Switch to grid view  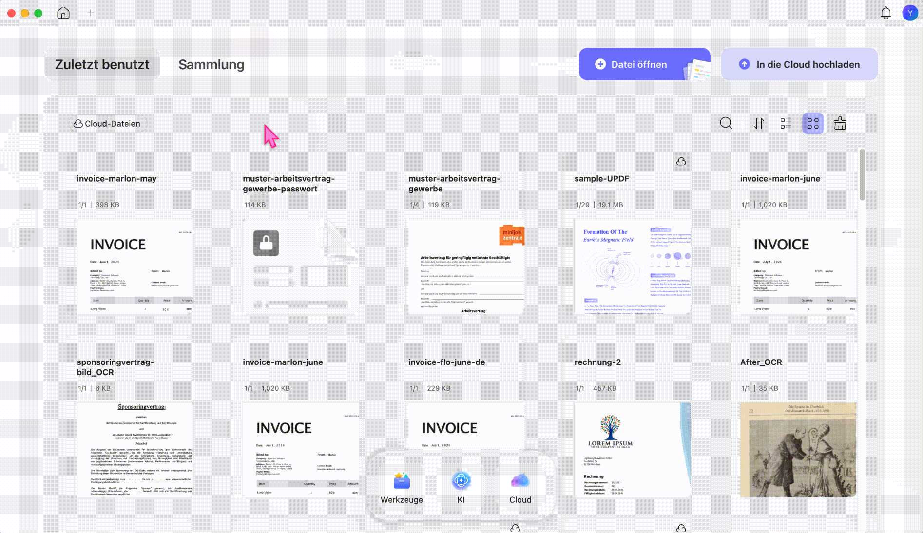813,124
